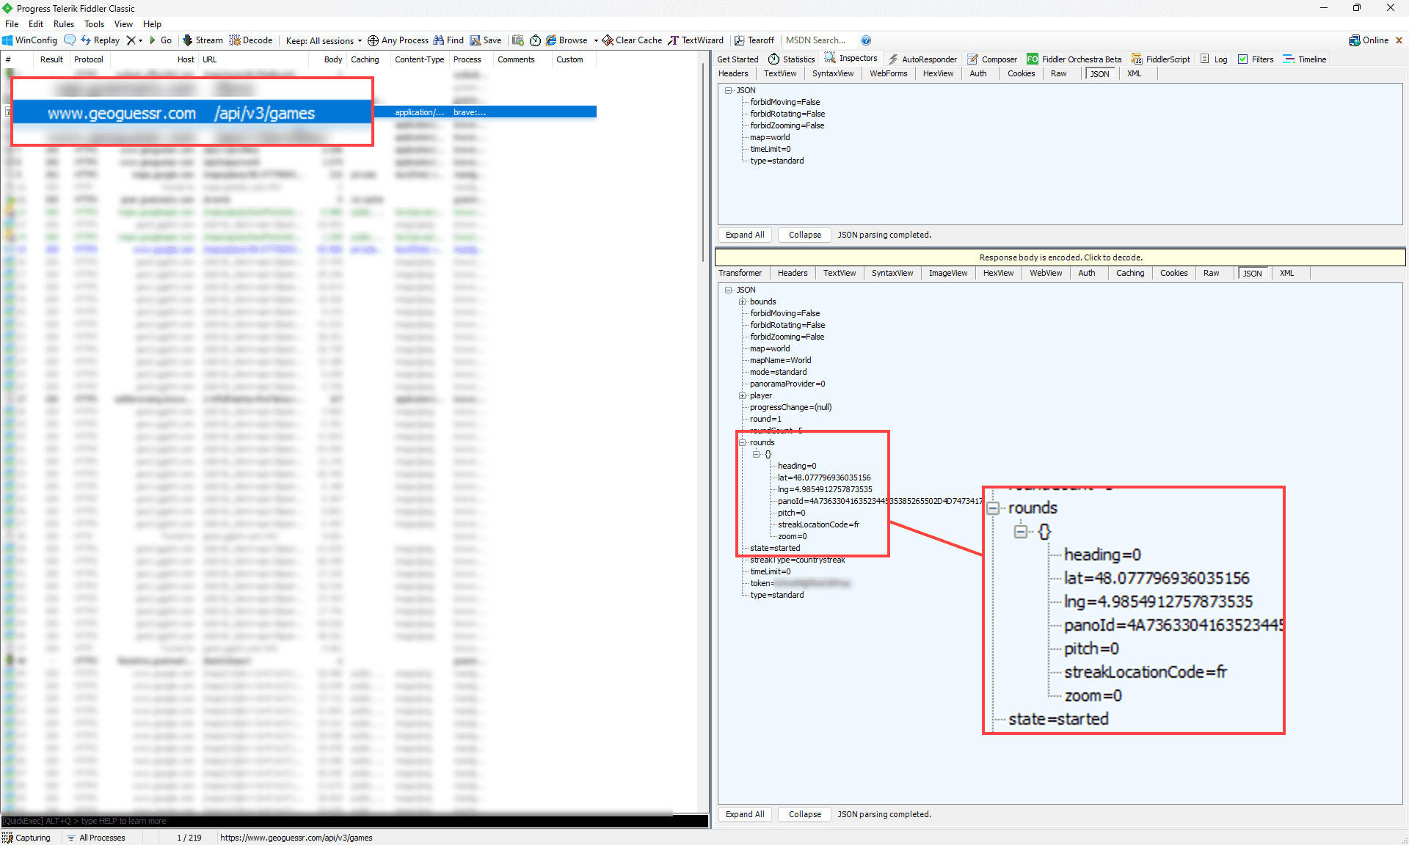Open the Rules menu

pos(64,24)
